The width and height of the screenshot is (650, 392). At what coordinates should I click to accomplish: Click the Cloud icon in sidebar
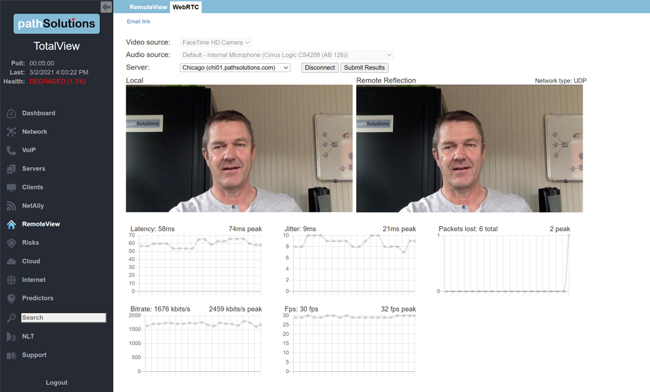[x=11, y=262]
